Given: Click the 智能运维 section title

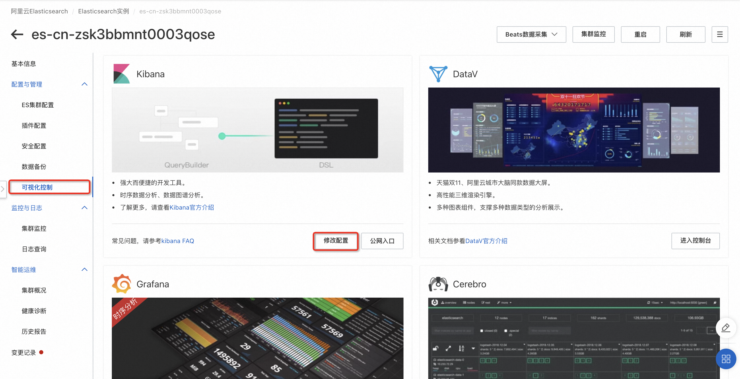Looking at the screenshot, I should tap(23, 269).
